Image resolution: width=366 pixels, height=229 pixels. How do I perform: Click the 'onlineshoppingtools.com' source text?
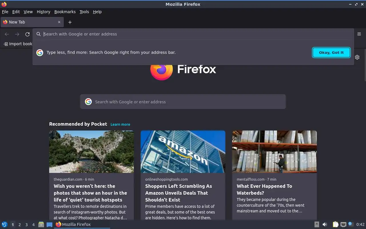[166, 179]
